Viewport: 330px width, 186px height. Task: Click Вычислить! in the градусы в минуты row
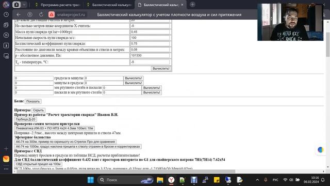pyautogui.click(x=134, y=78)
